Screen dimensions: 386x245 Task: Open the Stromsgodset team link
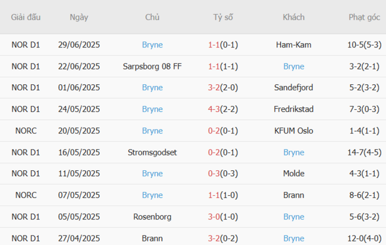(152, 152)
